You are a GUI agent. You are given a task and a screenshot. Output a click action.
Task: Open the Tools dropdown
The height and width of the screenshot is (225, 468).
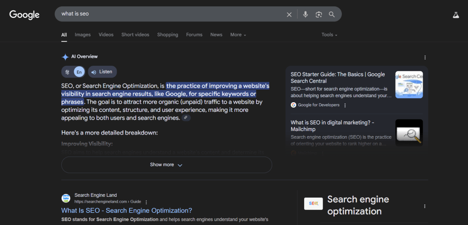(329, 35)
